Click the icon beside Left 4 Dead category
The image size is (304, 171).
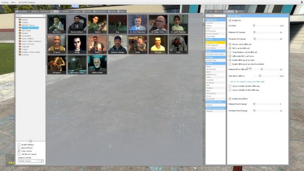tap(20, 30)
